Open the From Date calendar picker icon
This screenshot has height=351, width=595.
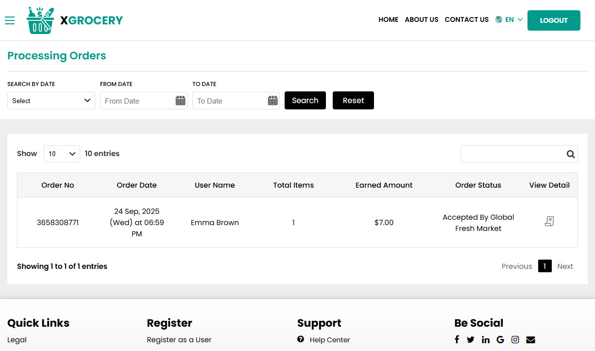click(x=180, y=101)
